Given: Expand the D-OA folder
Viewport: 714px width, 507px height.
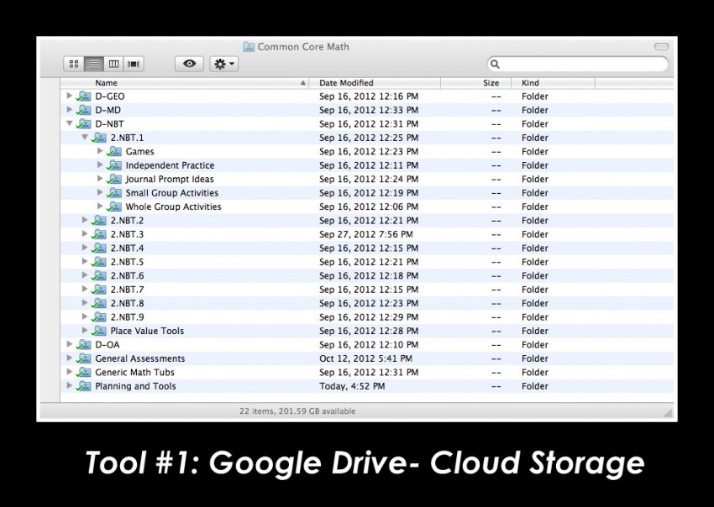Looking at the screenshot, I should point(69,344).
